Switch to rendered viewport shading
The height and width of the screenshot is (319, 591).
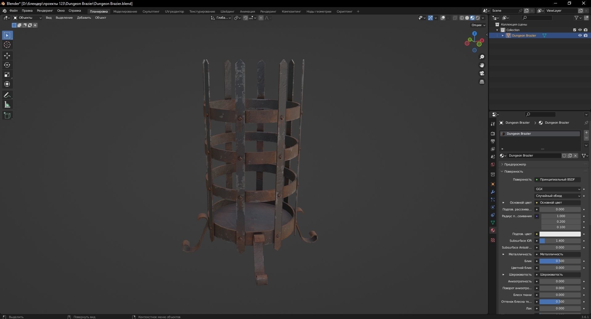[x=478, y=18]
